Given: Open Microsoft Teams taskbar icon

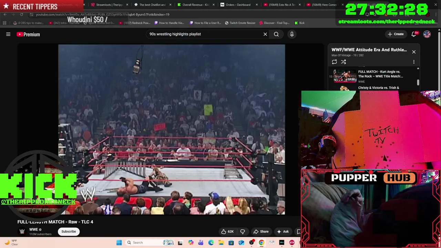Looking at the screenshot, I should point(201,242).
